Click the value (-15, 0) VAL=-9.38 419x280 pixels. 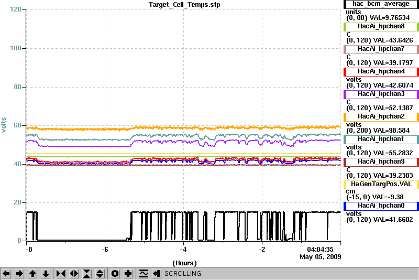point(374,197)
